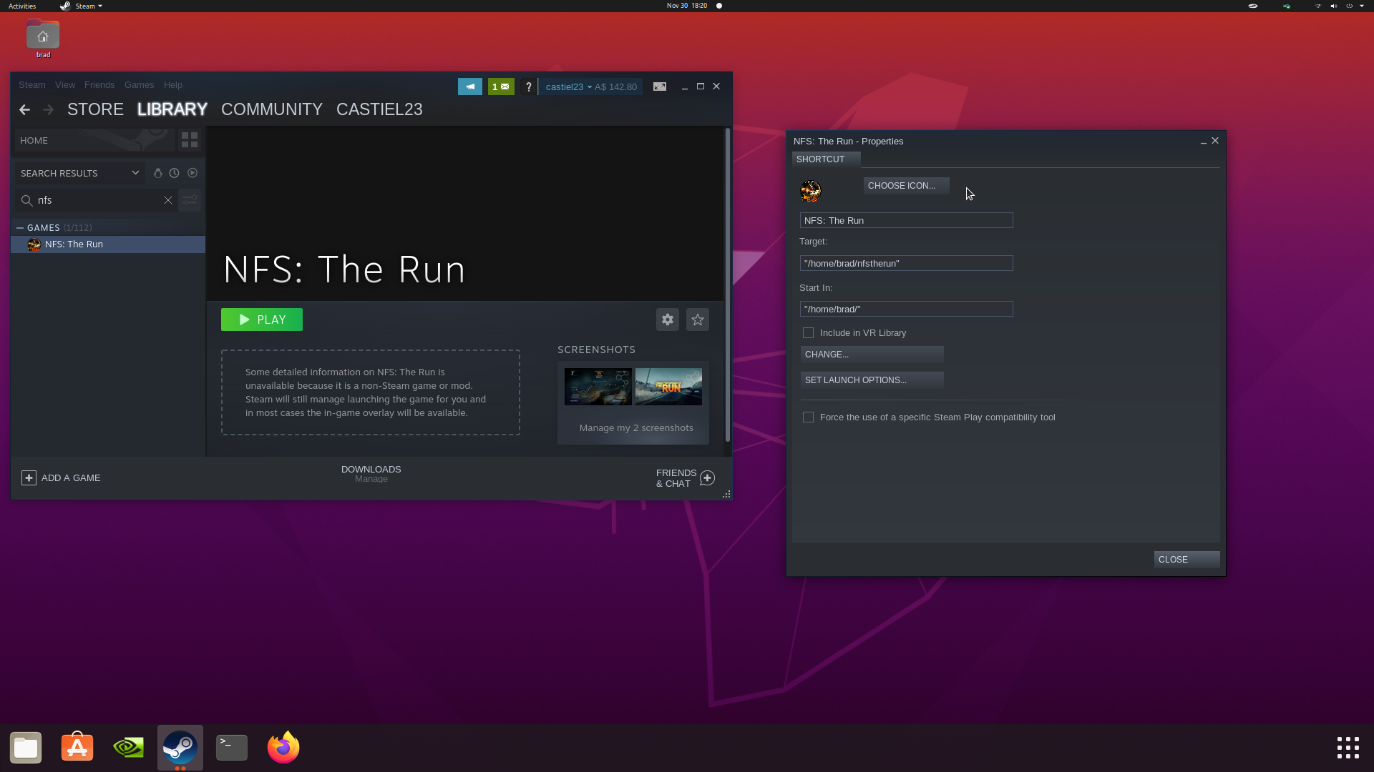Click the Steam library grid view icon
The height and width of the screenshot is (772, 1374).
[189, 140]
